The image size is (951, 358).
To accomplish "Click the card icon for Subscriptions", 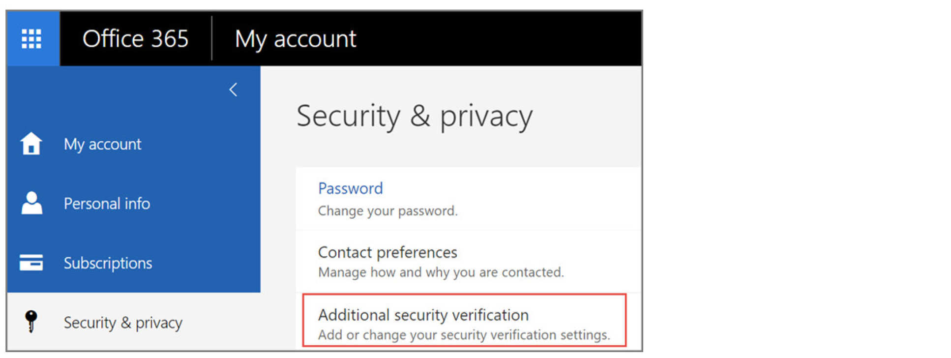I will coord(31,263).
